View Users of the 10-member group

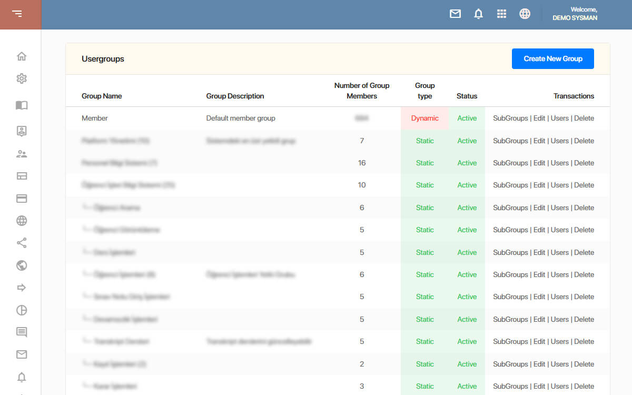tap(560, 185)
